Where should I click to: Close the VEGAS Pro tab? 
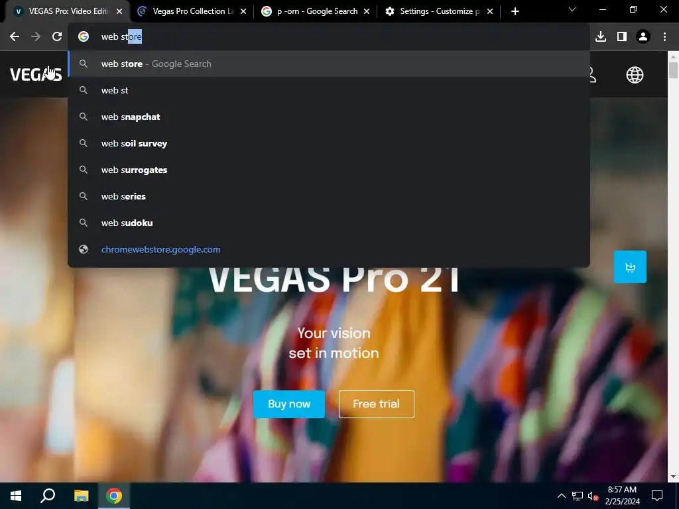119,11
